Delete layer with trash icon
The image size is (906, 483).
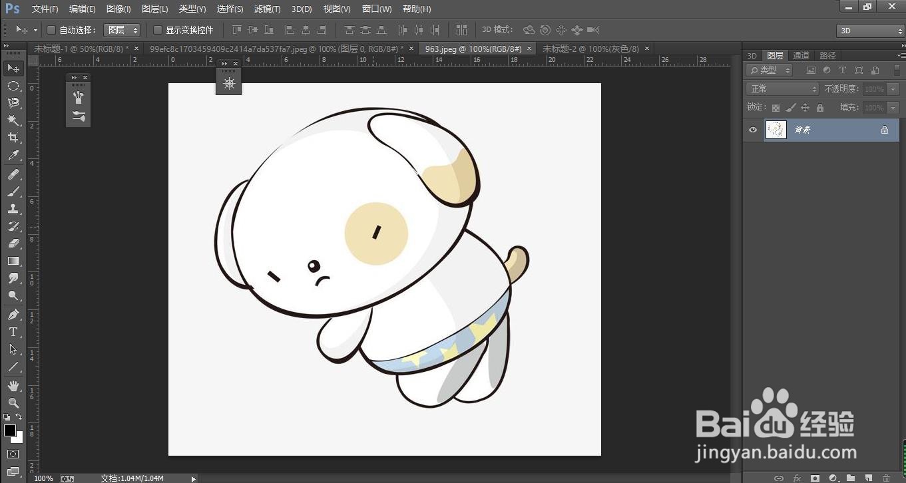coord(886,478)
